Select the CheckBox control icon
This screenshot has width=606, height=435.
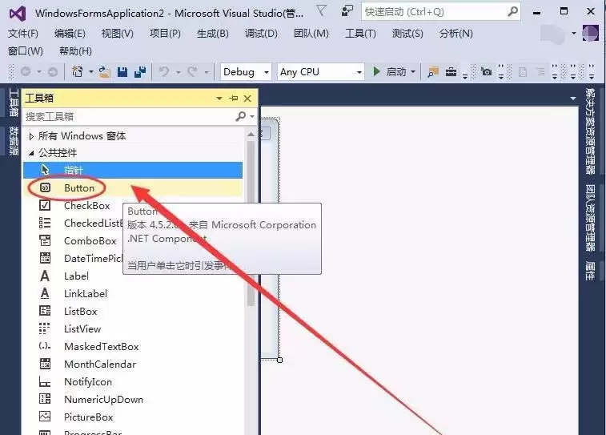[45, 205]
